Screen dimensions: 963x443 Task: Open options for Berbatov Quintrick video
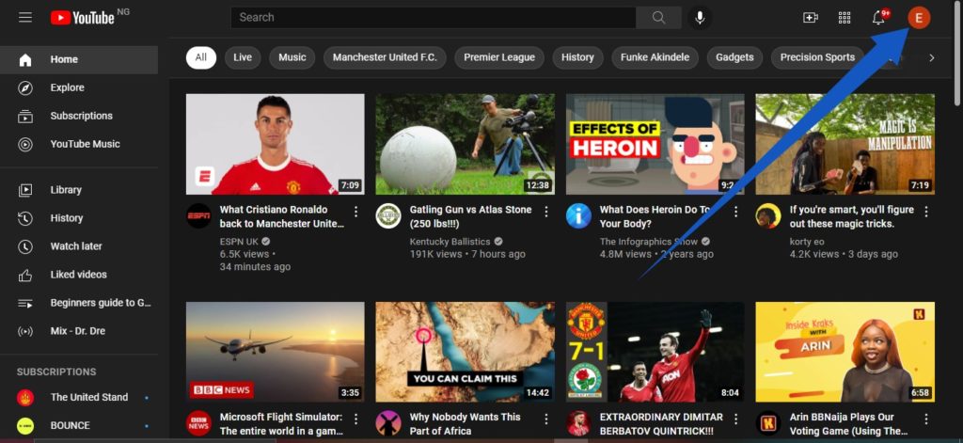pyautogui.click(x=735, y=419)
